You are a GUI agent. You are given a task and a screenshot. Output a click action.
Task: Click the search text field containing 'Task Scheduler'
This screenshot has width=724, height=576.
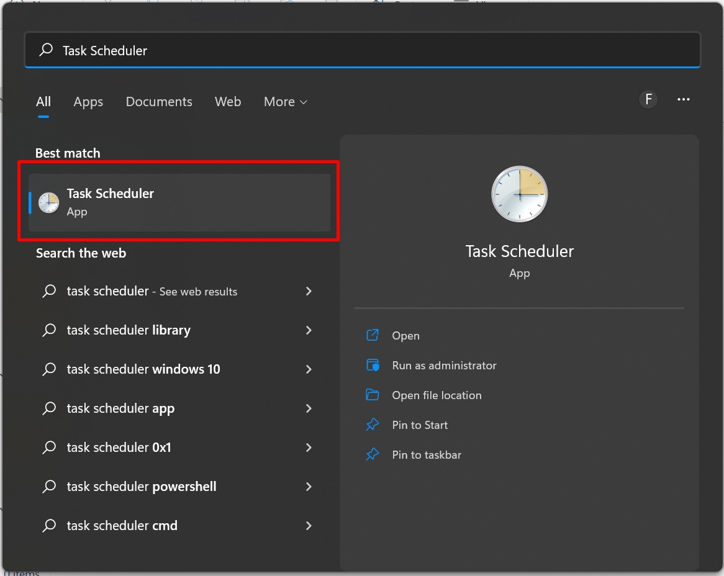363,50
